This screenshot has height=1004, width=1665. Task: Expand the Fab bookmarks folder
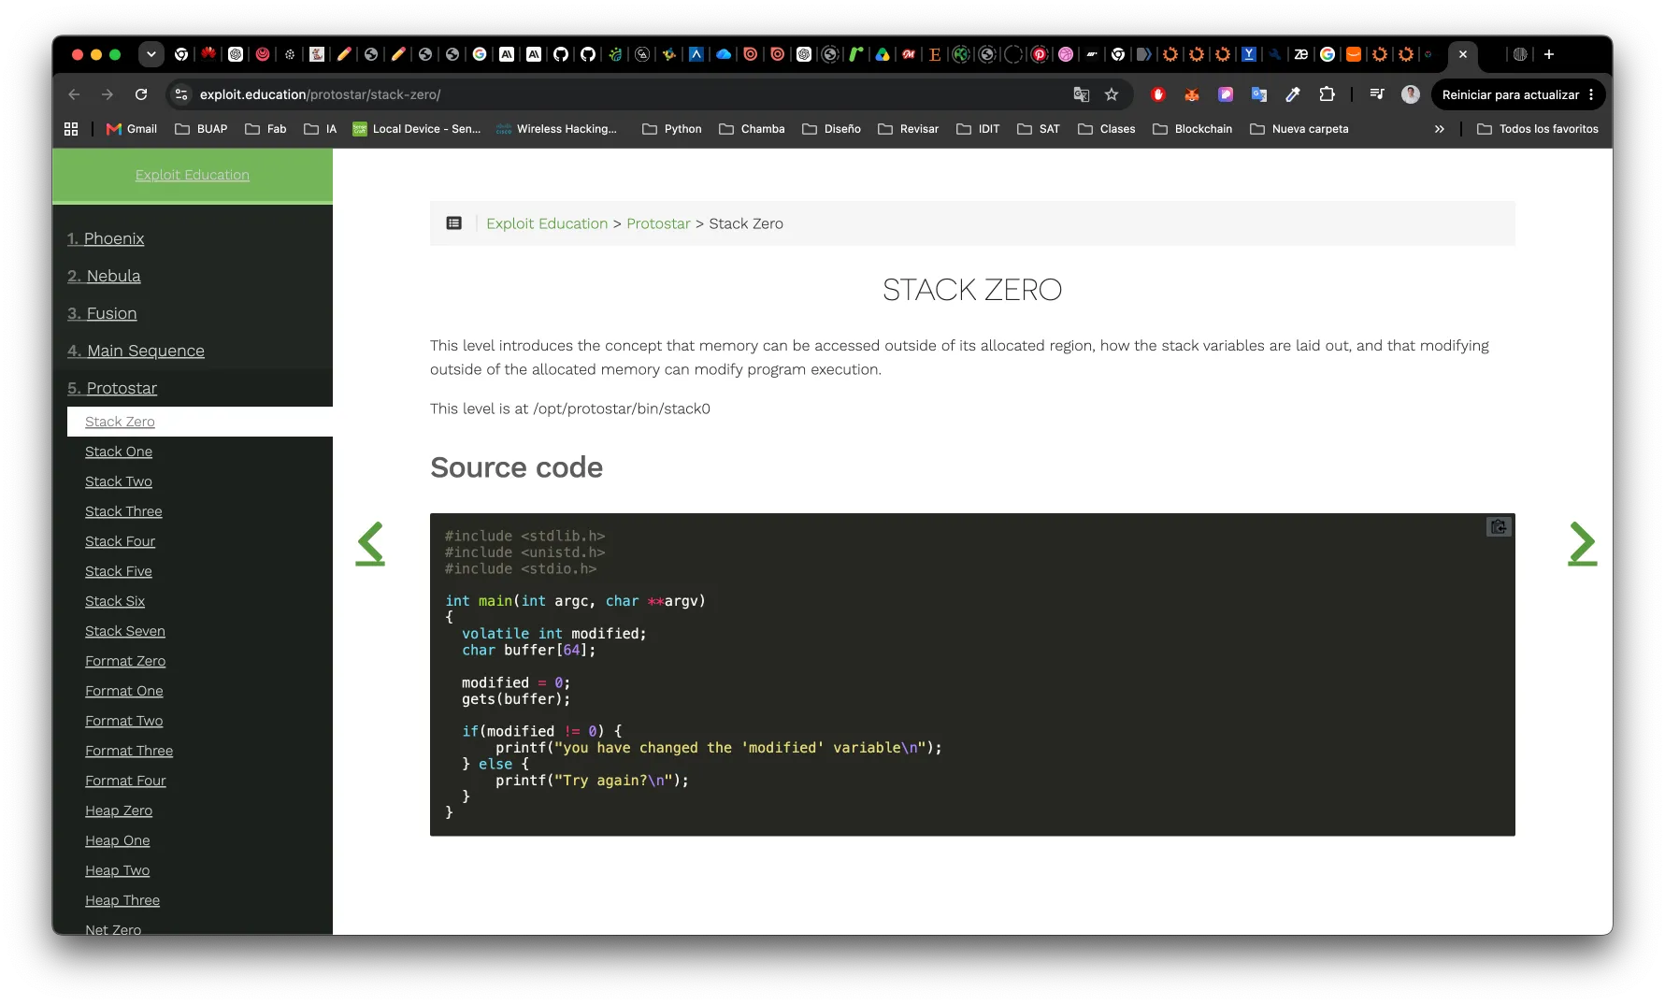(x=266, y=129)
